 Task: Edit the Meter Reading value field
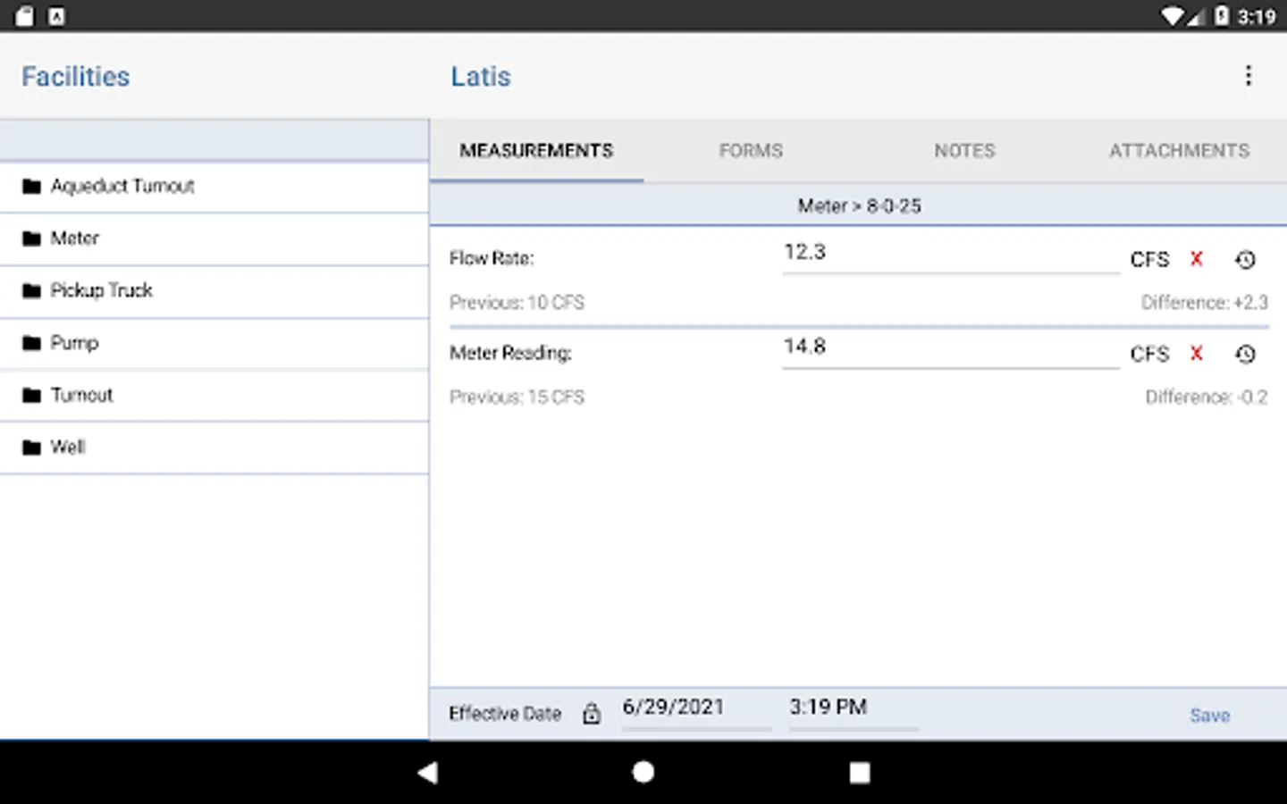pyautogui.click(x=951, y=349)
